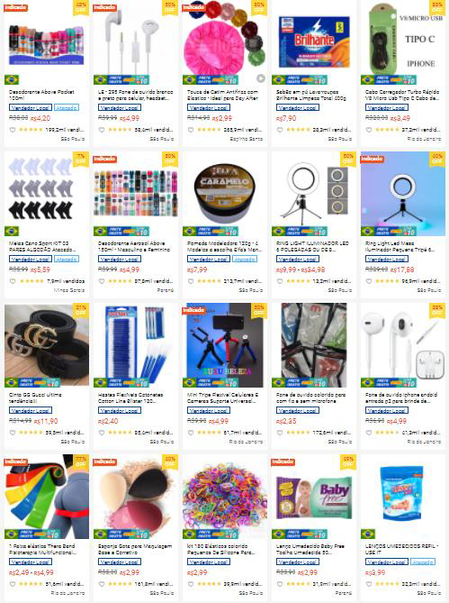Open the Gucci belt product image
The width and height of the screenshot is (449, 603).
(x=47, y=345)
